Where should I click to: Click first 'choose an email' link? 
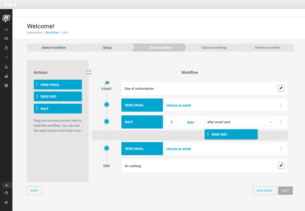[178, 105]
